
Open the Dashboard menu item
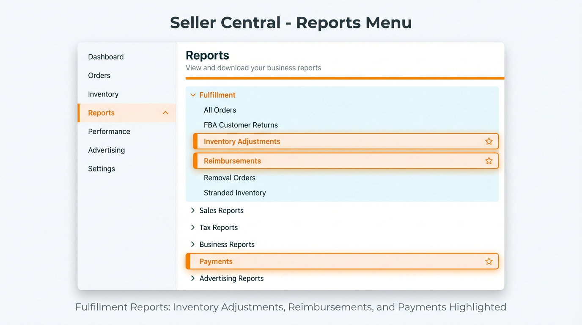click(x=106, y=57)
